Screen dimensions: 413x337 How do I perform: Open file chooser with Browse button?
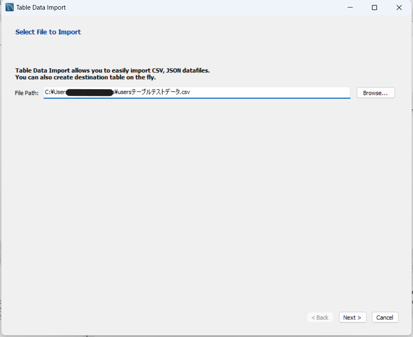coord(375,93)
